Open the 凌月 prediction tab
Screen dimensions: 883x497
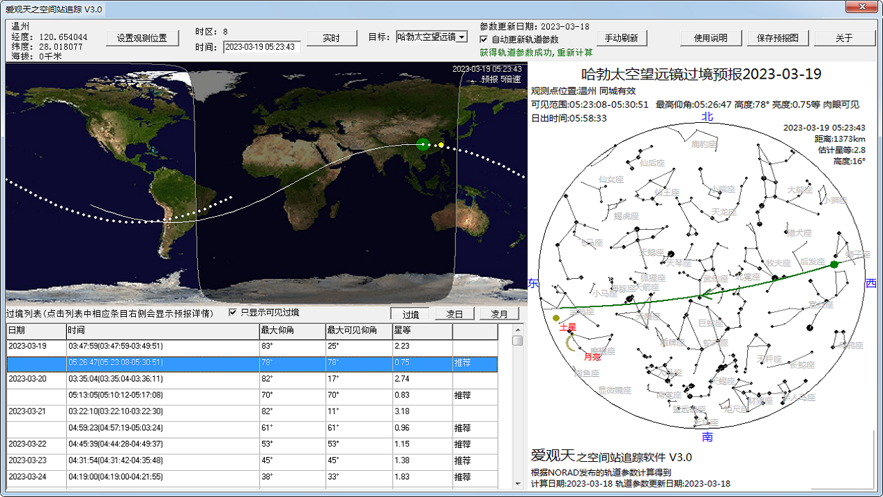coord(499,313)
